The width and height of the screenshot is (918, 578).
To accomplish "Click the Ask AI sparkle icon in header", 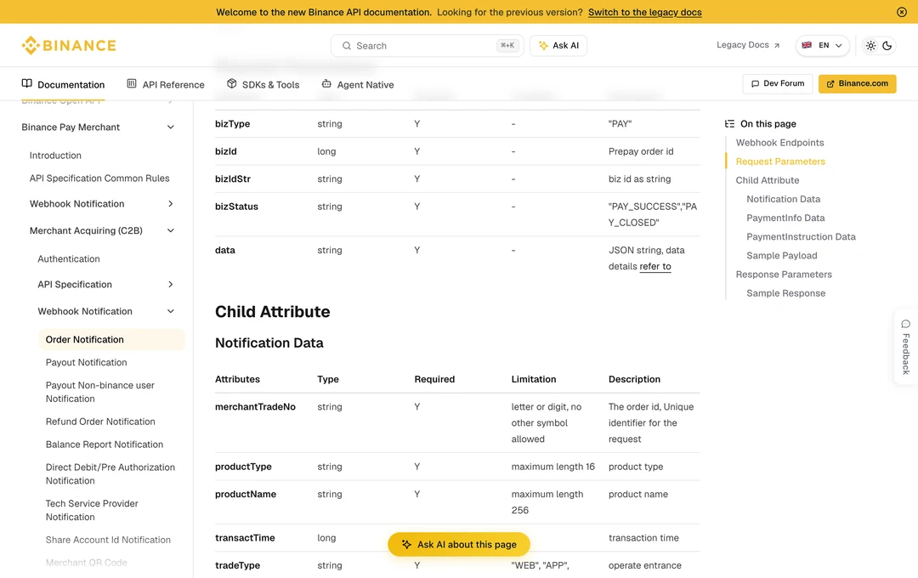I will click(543, 46).
